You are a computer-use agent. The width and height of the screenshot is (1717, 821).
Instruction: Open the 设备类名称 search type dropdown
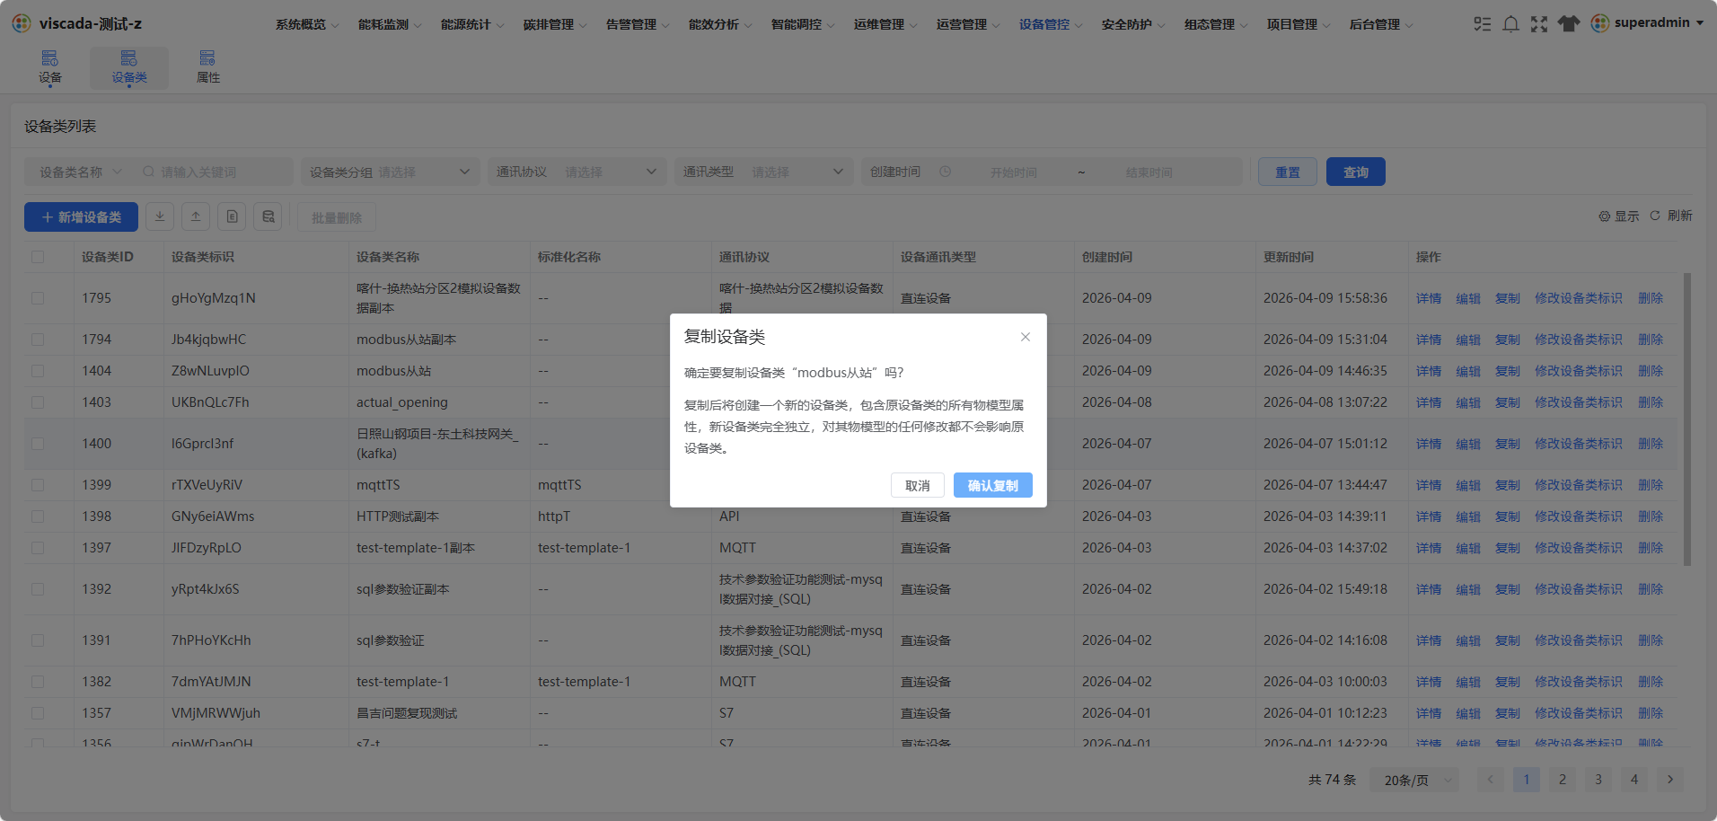coord(80,172)
